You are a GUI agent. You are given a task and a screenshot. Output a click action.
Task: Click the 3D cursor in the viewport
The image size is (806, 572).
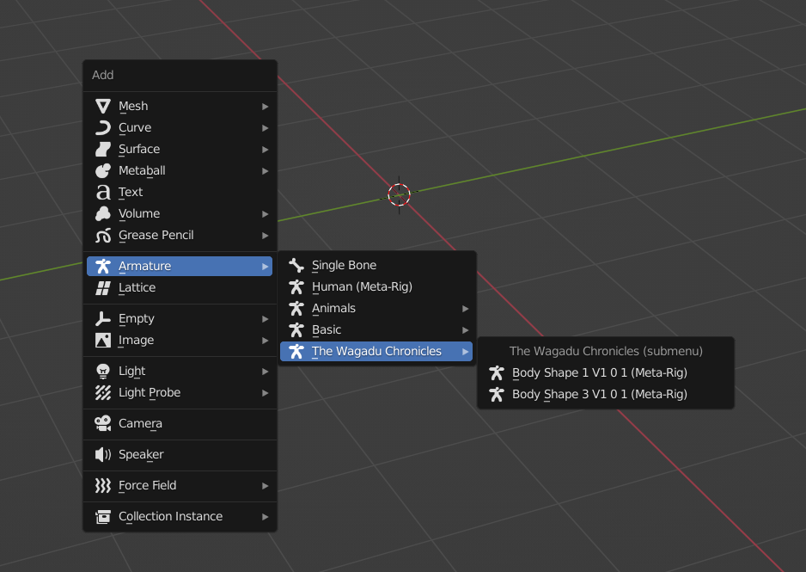(399, 195)
